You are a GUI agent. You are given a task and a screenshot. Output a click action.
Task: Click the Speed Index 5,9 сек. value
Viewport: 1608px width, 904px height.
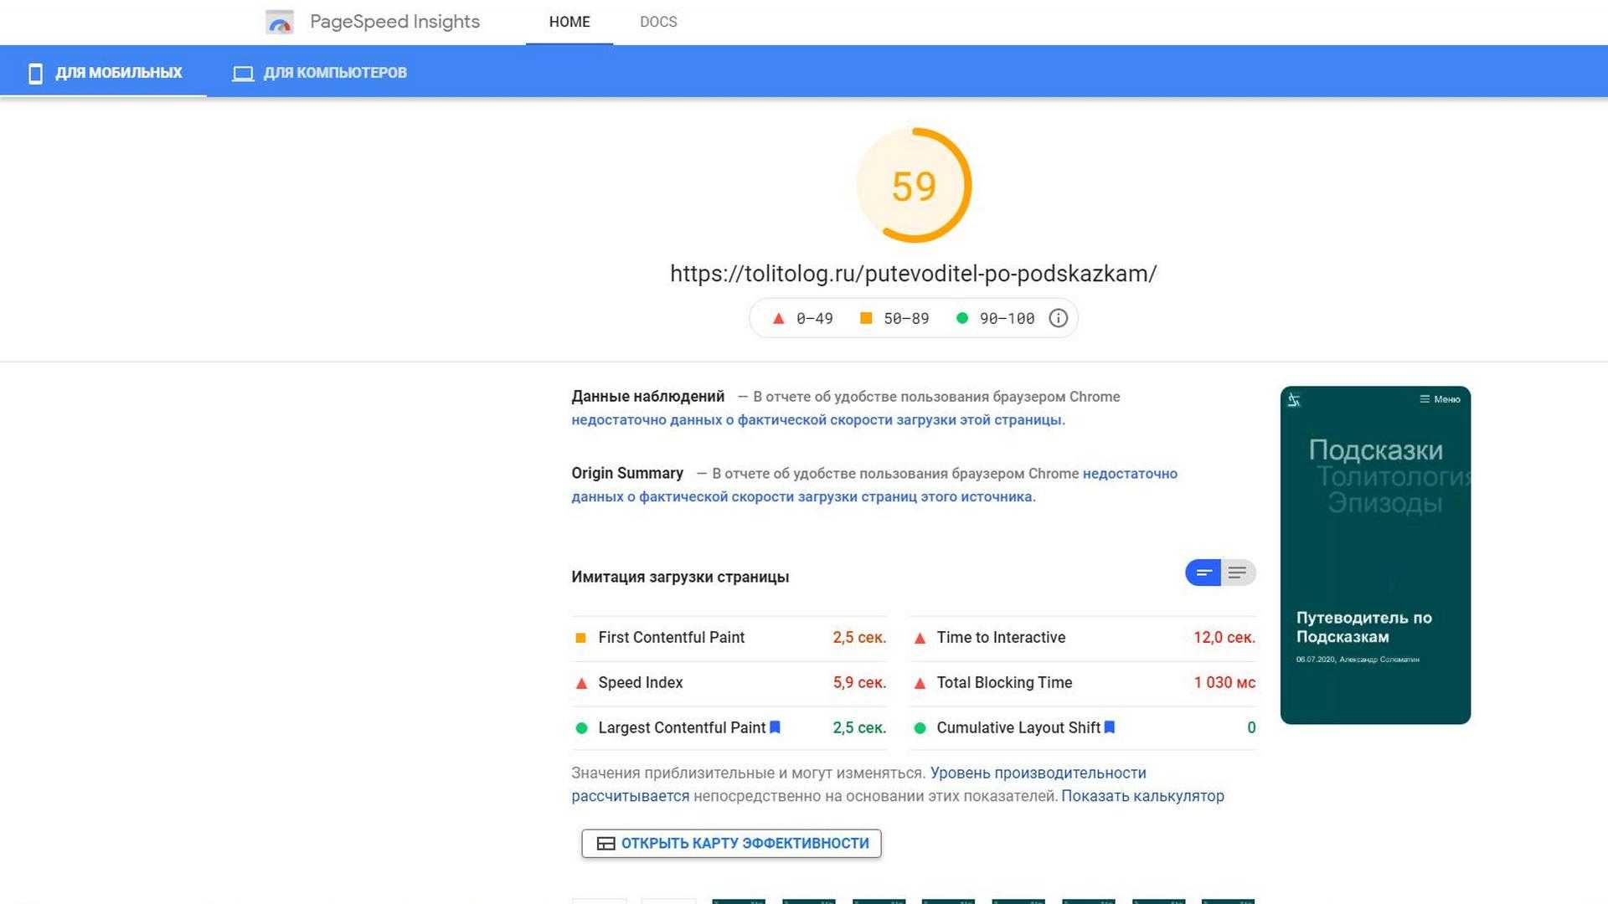click(x=859, y=683)
